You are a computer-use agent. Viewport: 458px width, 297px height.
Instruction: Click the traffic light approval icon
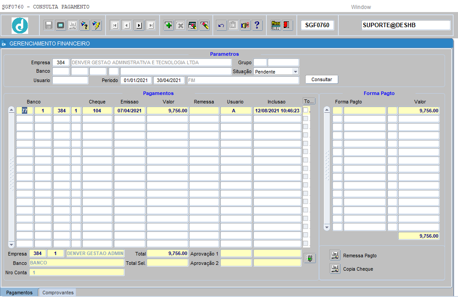[x=310, y=258]
